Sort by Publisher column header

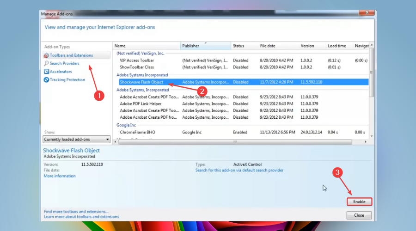click(206, 46)
